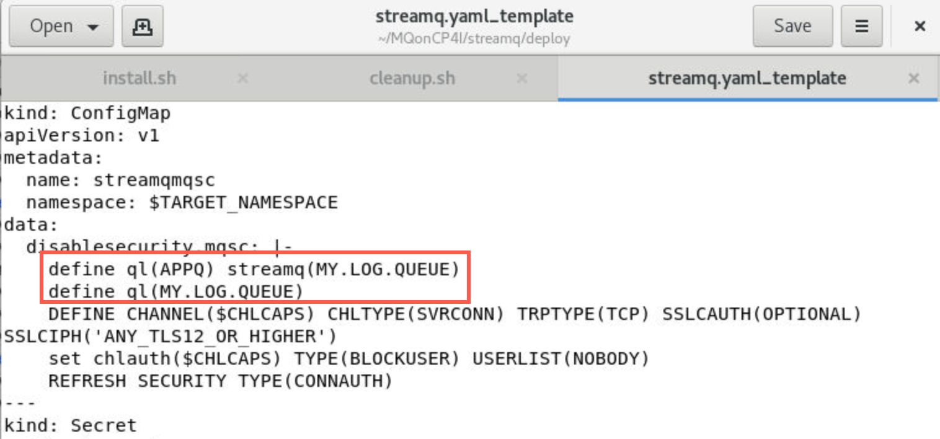Expand the Open file dropdown
This screenshot has height=439, width=940.
pos(61,27)
